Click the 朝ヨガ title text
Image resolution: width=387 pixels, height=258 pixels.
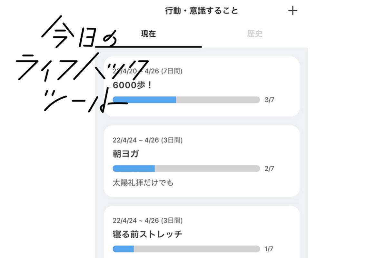[x=126, y=154]
